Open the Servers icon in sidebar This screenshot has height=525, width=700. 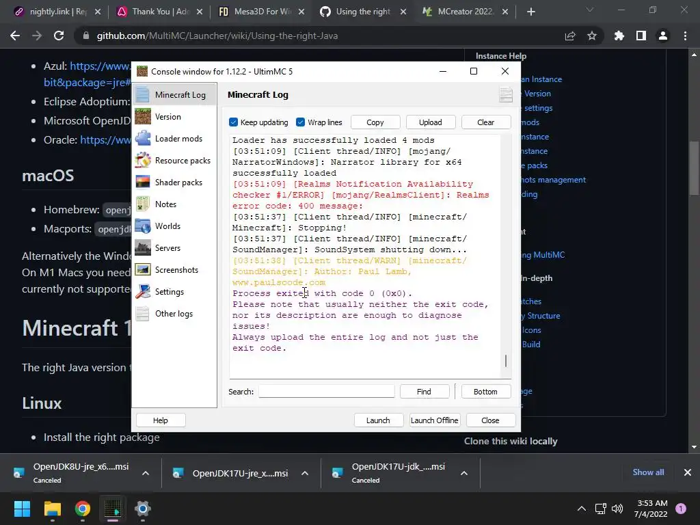click(x=143, y=247)
